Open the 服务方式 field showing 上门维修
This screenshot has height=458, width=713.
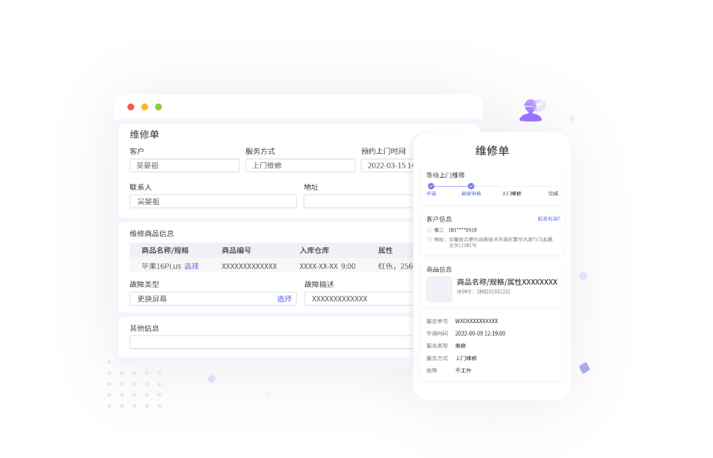pyautogui.click(x=299, y=166)
